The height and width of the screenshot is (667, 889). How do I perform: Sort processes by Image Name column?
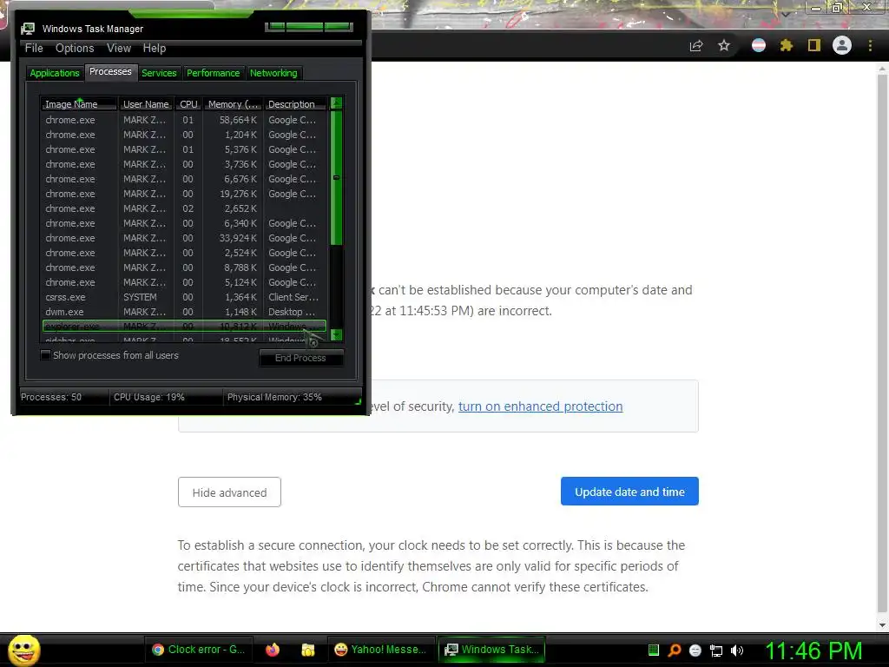79,104
